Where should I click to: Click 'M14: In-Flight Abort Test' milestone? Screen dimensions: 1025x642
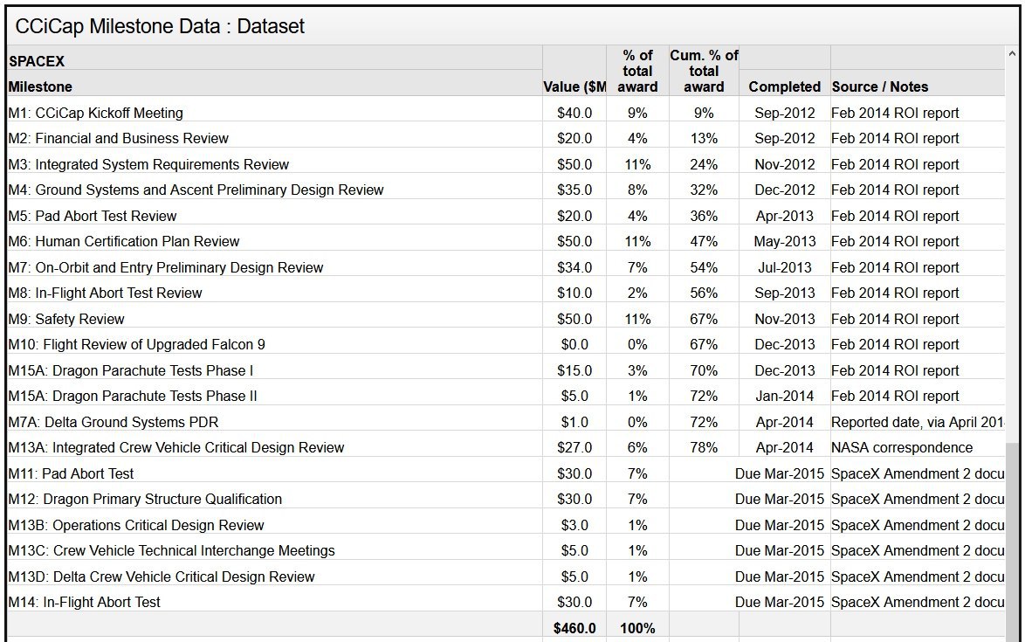tap(84, 602)
